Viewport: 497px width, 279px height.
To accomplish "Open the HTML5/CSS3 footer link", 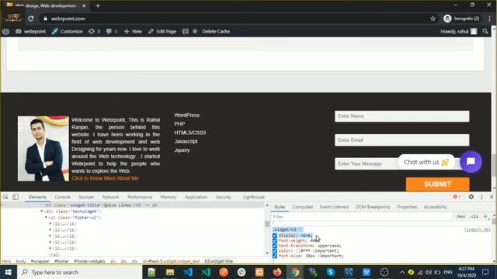I will 189,133.
